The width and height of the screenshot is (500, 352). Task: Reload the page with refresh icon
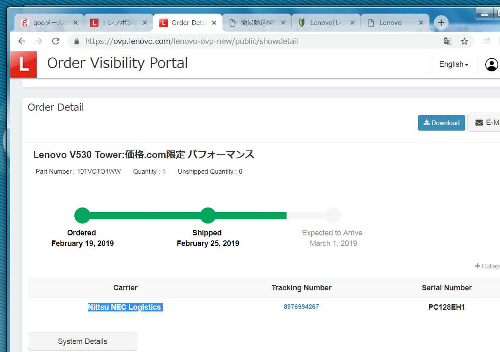[x=55, y=41]
